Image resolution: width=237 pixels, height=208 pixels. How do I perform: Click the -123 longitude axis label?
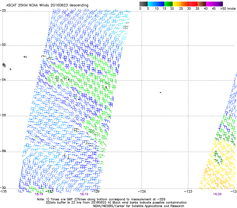(x=188, y=191)
